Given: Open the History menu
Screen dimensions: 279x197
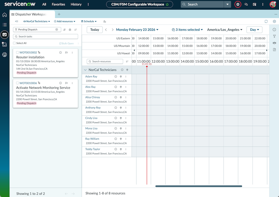Looking at the screenshot, I should pyautogui.click(x=76, y=5).
